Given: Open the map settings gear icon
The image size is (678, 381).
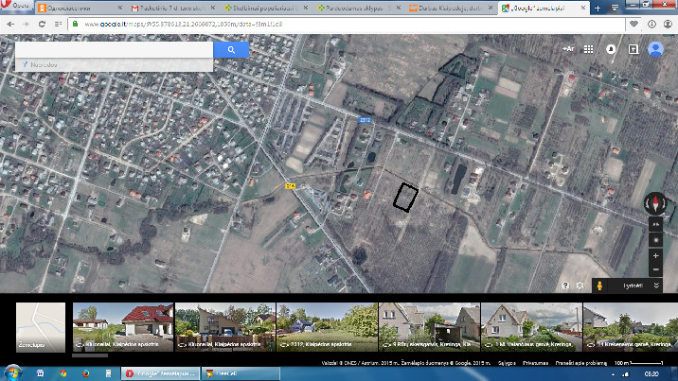Looking at the screenshot, I should tap(580, 285).
